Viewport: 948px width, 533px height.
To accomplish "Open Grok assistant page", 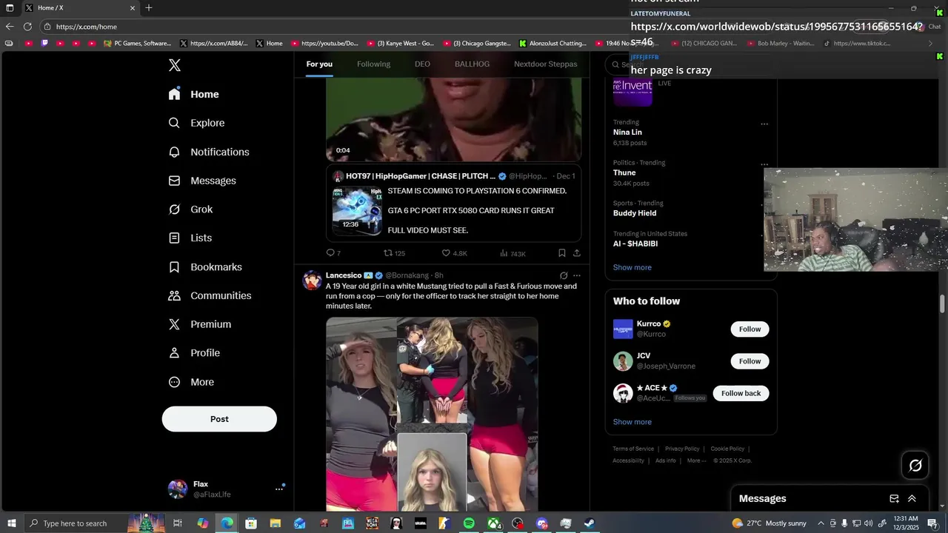I will pos(190,209).
